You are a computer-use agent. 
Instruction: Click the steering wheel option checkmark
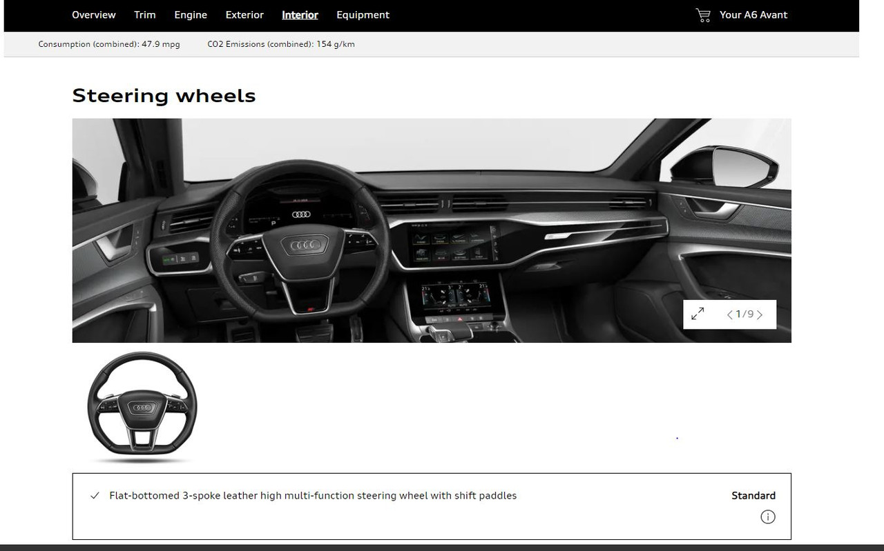click(95, 496)
